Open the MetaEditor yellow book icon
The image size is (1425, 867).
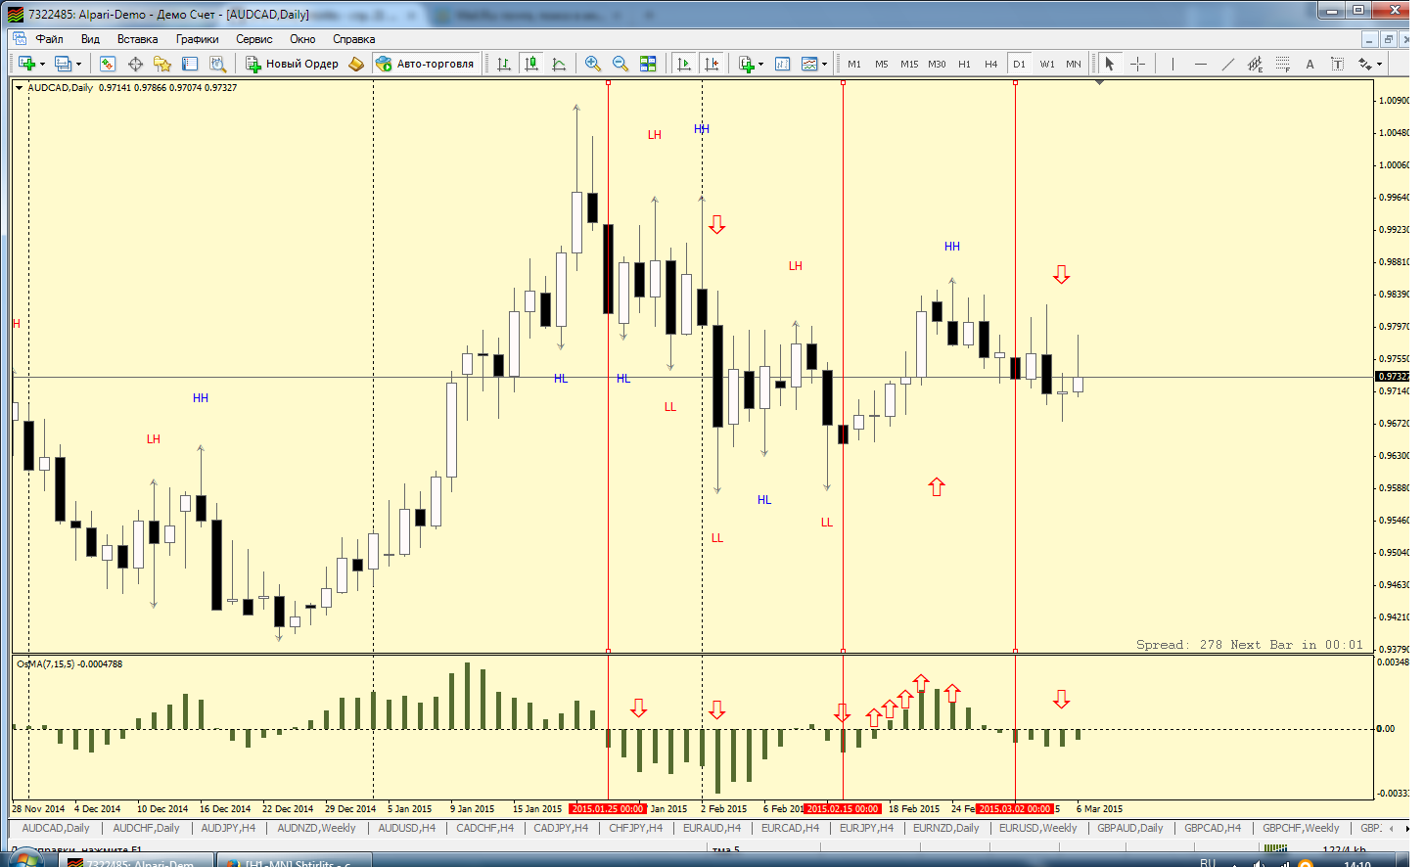(x=356, y=64)
